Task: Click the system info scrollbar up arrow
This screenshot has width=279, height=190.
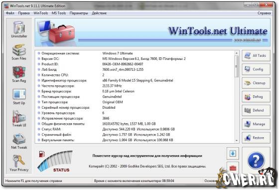Action: tap(237, 53)
